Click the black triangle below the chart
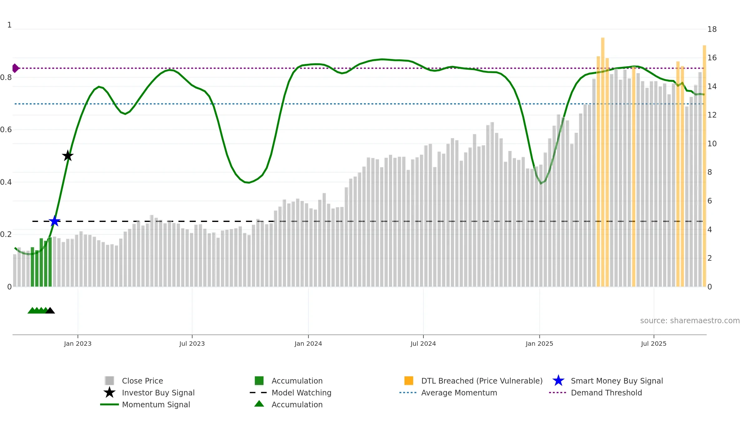This screenshot has width=751, height=422. coord(50,310)
